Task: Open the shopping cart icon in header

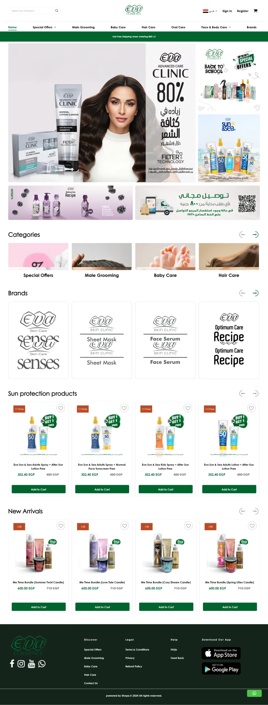Action: click(x=255, y=11)
